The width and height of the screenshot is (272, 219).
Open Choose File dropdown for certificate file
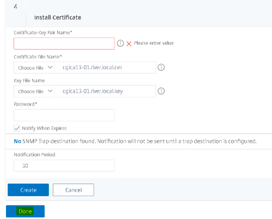34,68
